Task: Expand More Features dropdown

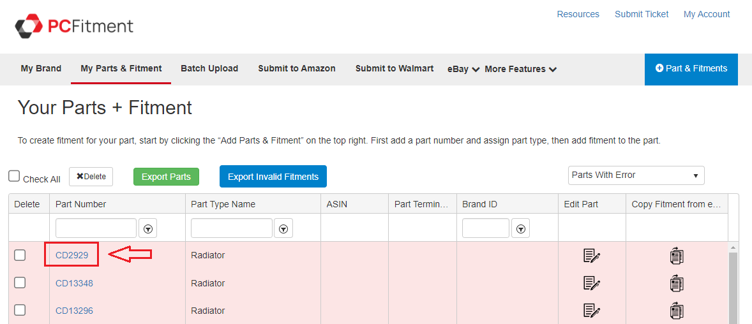Action: [520, 69]
